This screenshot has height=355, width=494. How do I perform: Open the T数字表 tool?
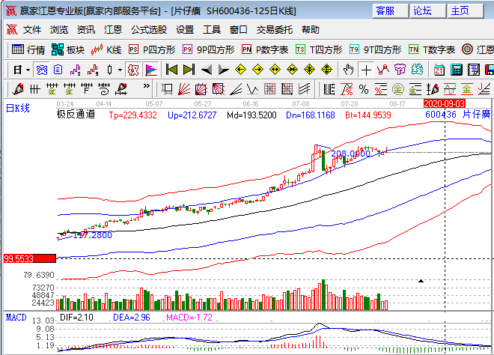(x=432, y=50)
